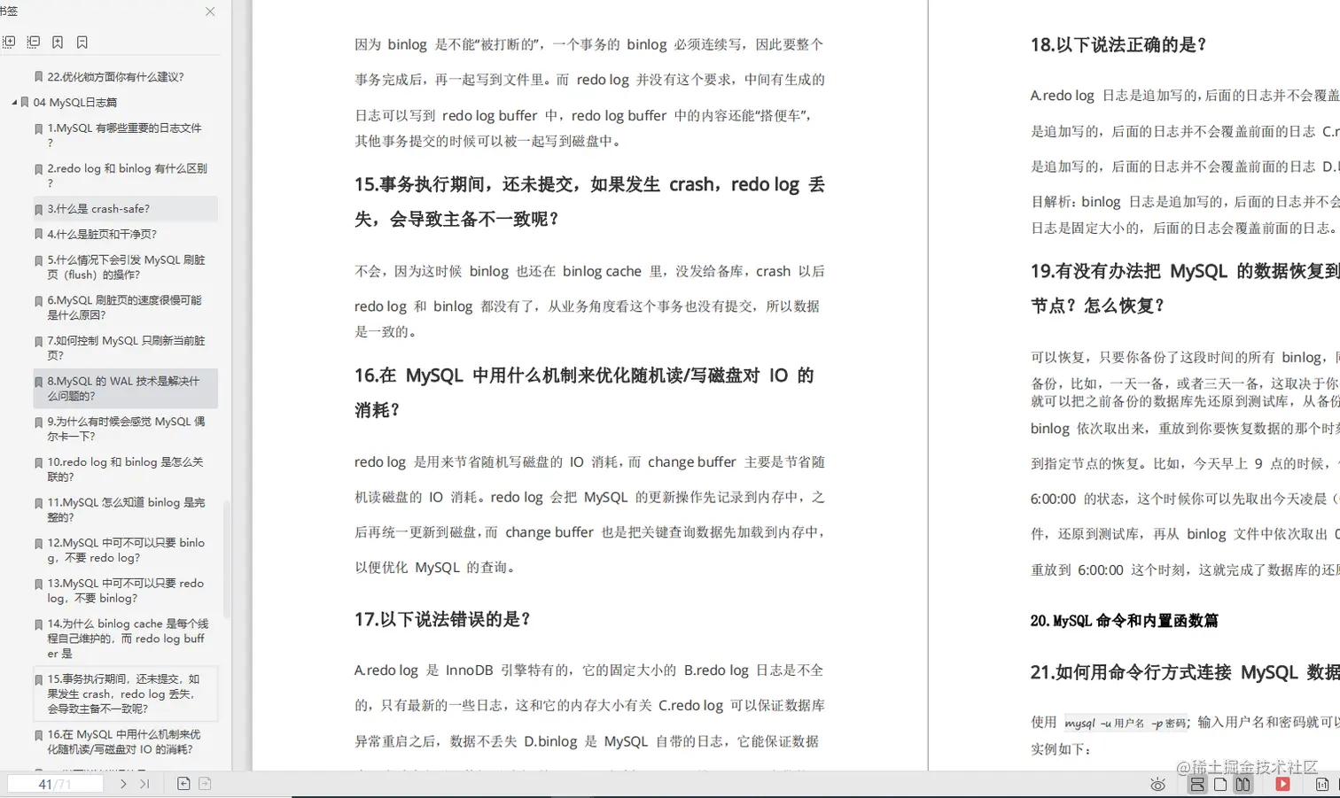Click heading '20. MySQL 命令和内置函数篇'
The height and width of the screenshot is (798, 1340).
coord(1124,621)
